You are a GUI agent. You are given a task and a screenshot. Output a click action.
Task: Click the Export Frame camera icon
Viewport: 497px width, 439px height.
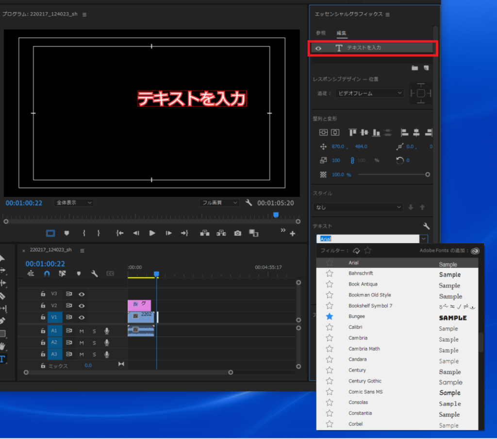237,233
